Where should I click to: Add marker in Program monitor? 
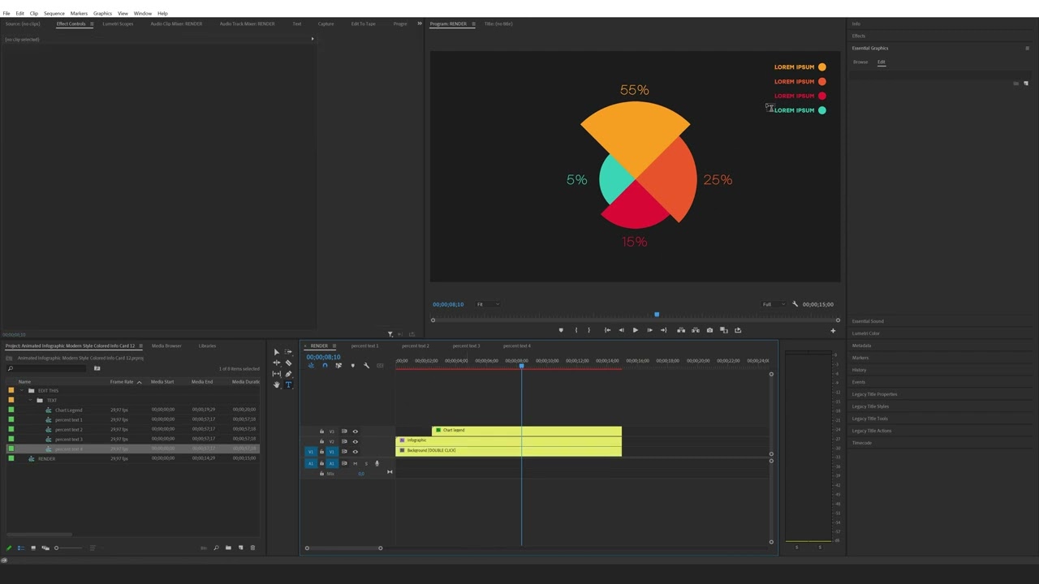[561, 330]
